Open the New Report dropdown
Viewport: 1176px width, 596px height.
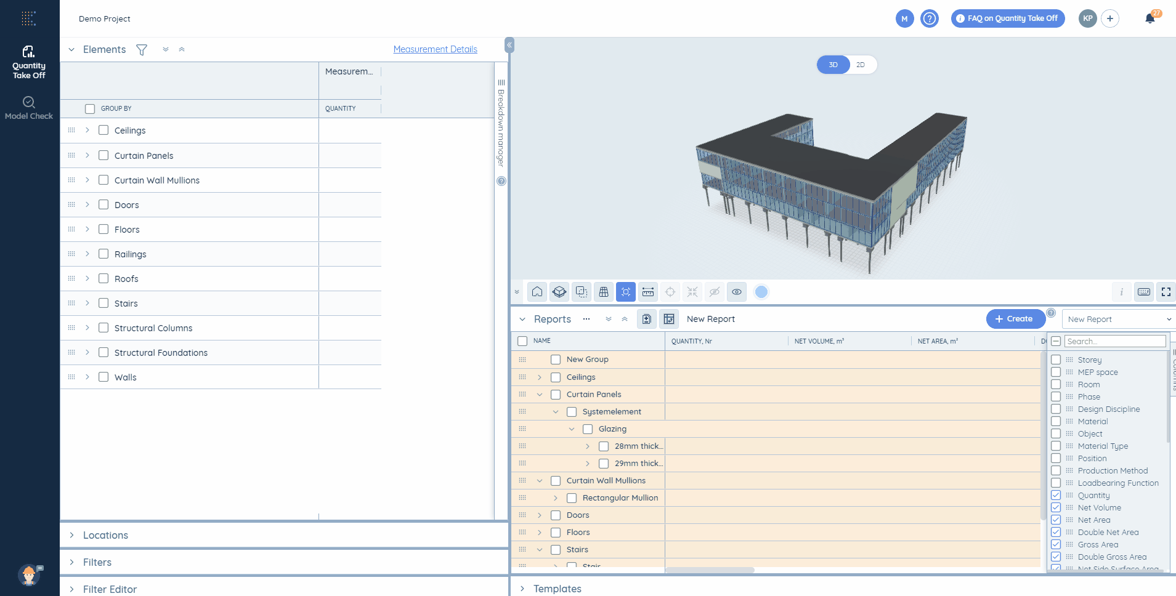point(1118,319)
